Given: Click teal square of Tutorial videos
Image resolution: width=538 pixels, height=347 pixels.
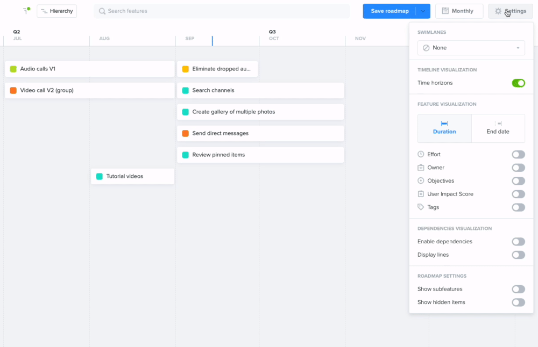Looking at the screenshot, I should [99, 176].
